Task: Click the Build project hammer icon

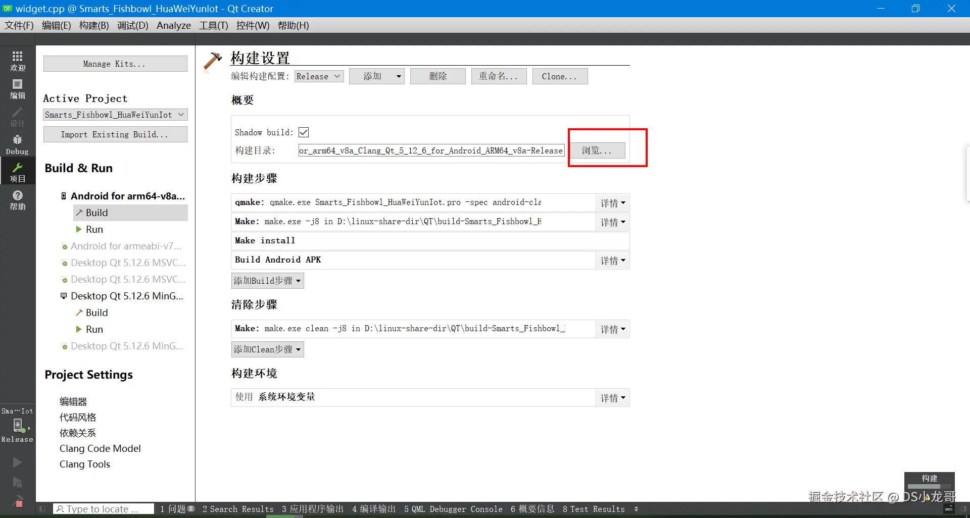Action: click(17, 501)
